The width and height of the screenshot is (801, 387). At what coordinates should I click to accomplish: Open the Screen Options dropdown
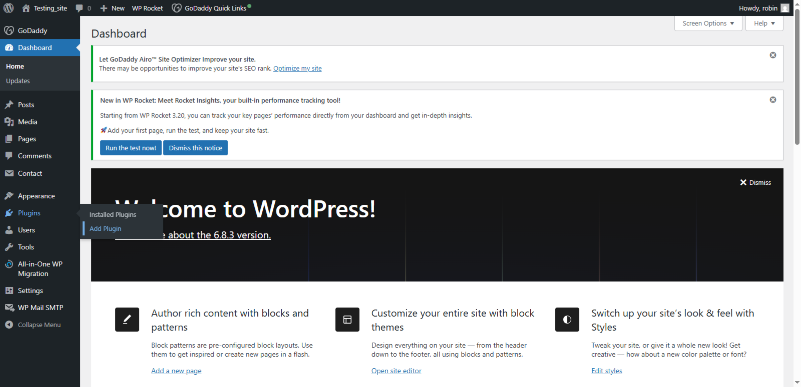pyautogui.click(x=708, y=23)
